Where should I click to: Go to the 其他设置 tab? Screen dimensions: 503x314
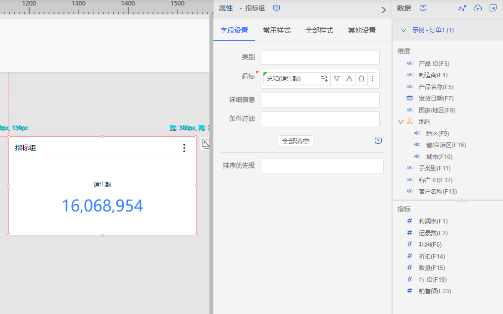click(x=361, y=30)
